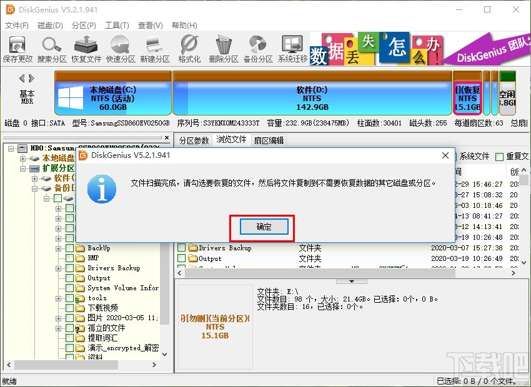Click the DiskGenius logo in the title bar
531x387 pixels.
coord(11,9)
